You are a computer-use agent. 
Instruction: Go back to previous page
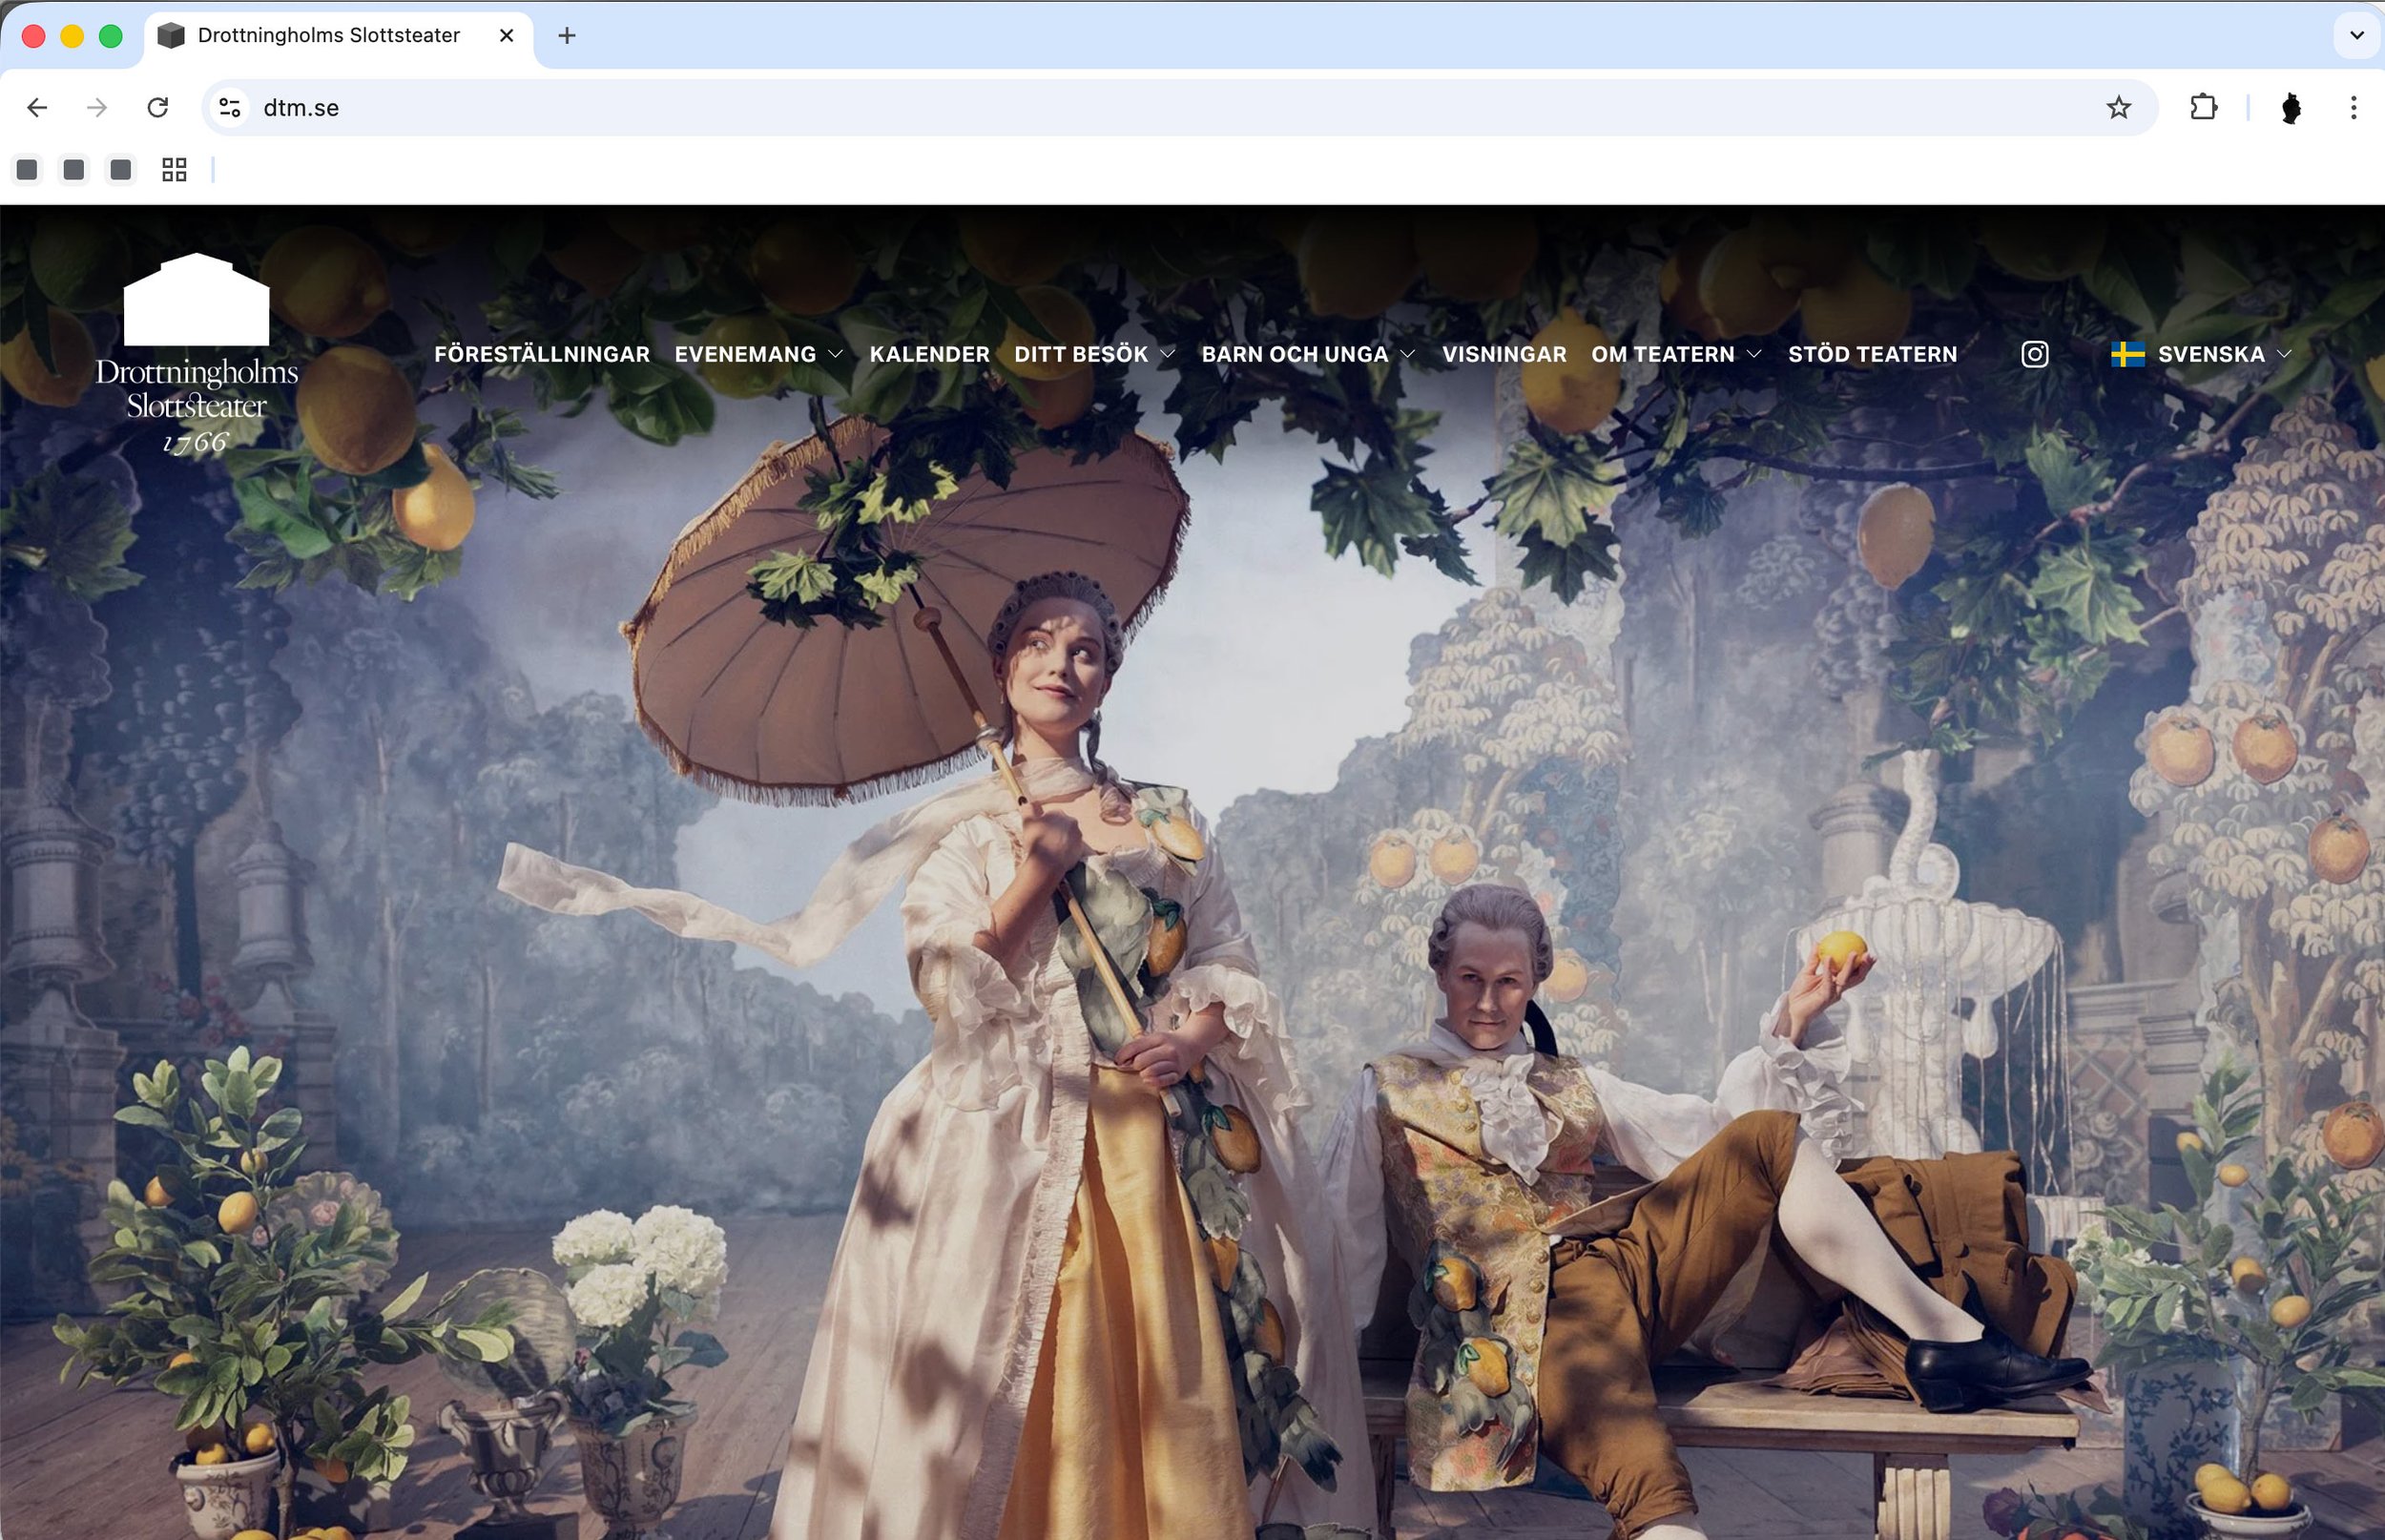[37, 107]
